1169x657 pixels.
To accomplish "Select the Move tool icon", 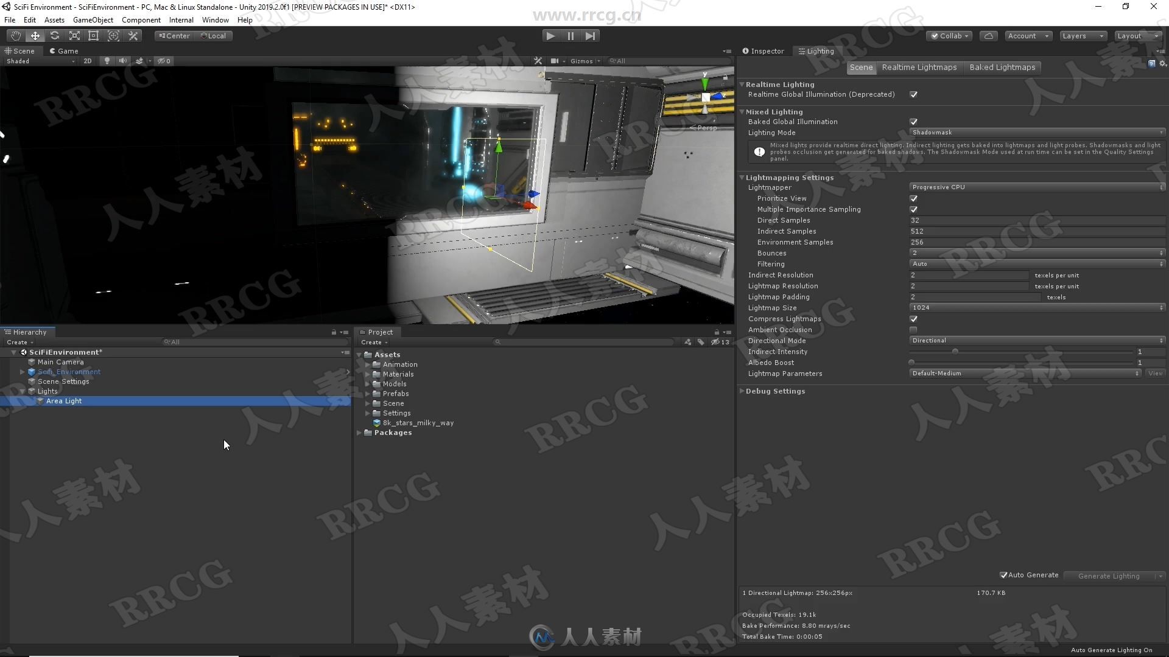I will [35, 35].
